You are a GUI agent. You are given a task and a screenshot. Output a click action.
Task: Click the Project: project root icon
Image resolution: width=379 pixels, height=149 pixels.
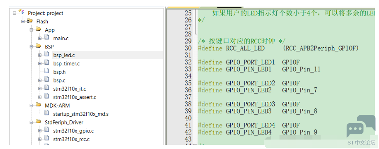21,12
